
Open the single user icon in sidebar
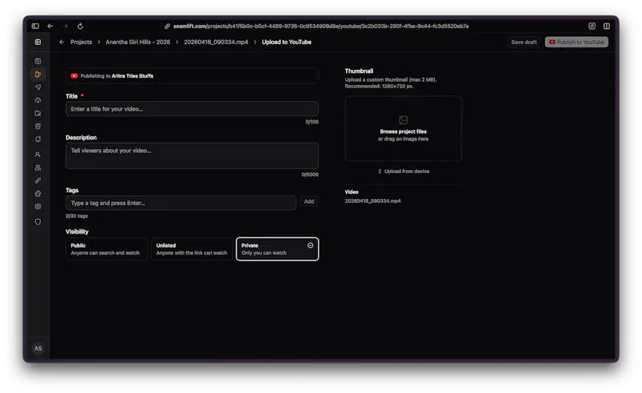coord(38,154)
